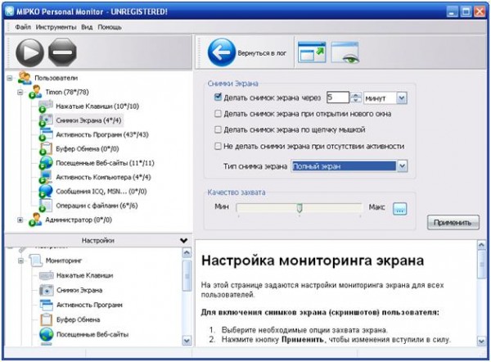
Task: Select Операции с файлами (6*/6) row
Action: coord(97,206)
